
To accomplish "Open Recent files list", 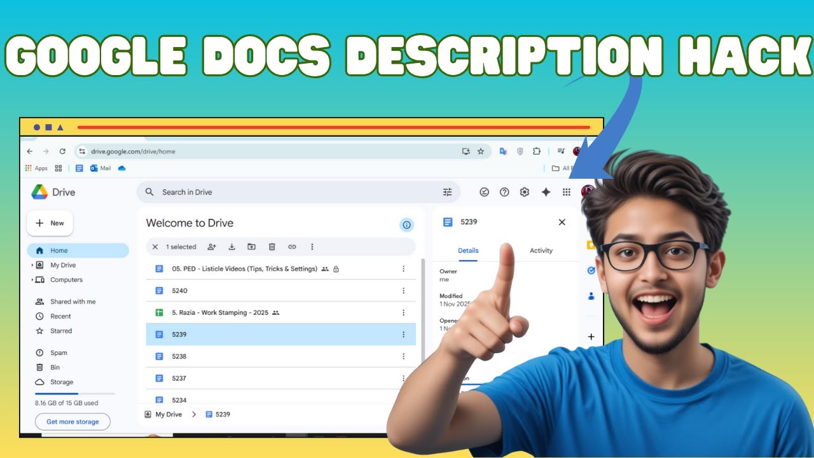I will [60, 316].
